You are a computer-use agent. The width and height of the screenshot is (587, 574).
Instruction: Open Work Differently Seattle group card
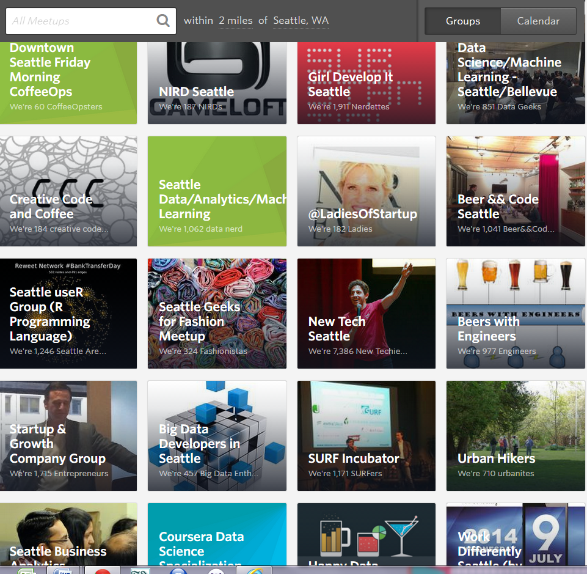coord(516,534)
